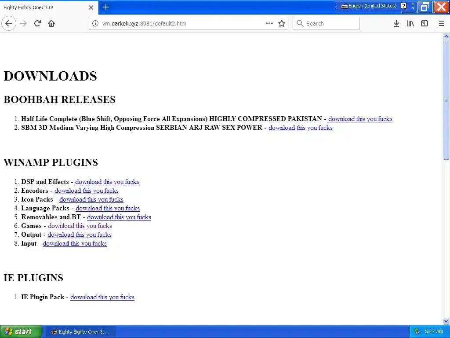Reload the current page
The width and height of the screenshot is (450, 338).
click(37, 23)
